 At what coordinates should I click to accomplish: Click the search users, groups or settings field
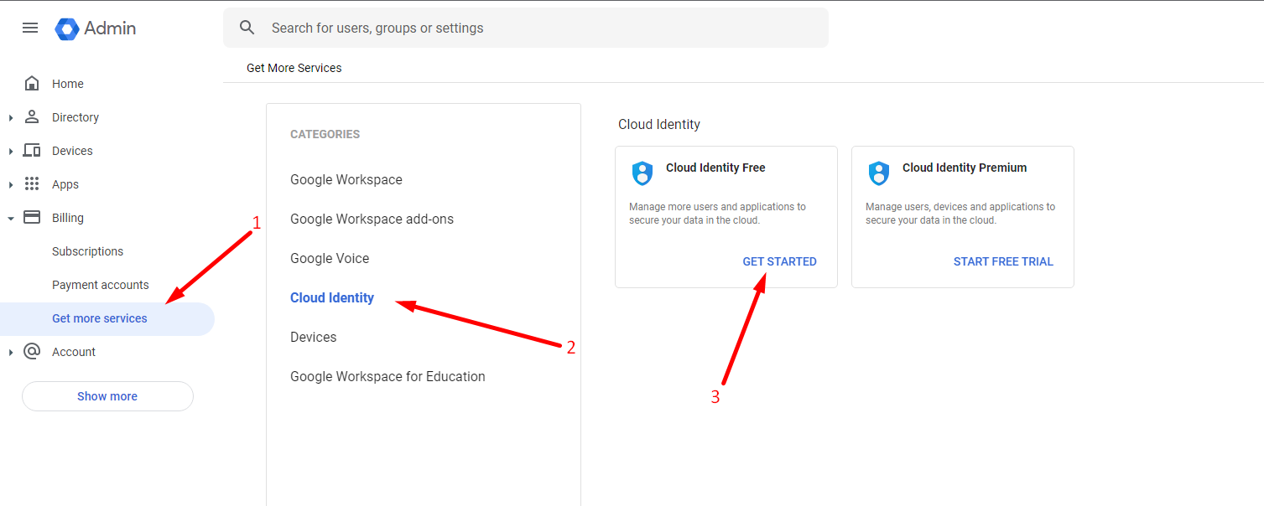[526, 28]
